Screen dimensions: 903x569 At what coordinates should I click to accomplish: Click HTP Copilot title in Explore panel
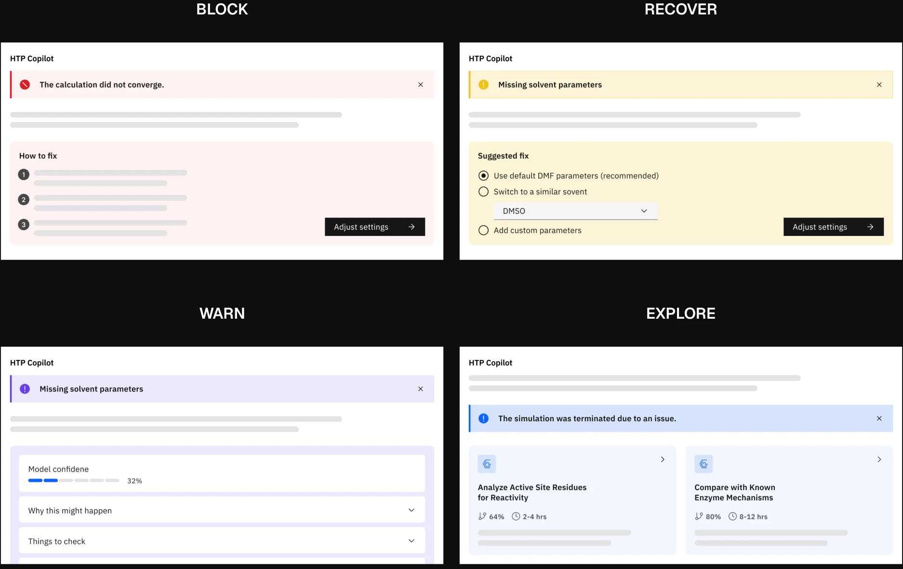pyautogui.click(x=491, y=363)
